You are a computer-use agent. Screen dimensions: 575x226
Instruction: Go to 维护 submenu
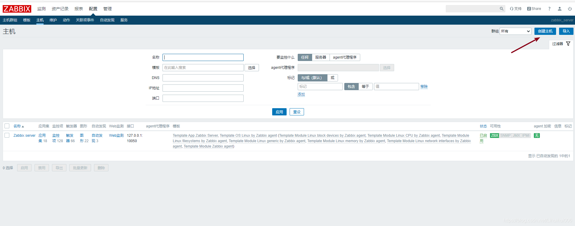[x=53, y=20]
